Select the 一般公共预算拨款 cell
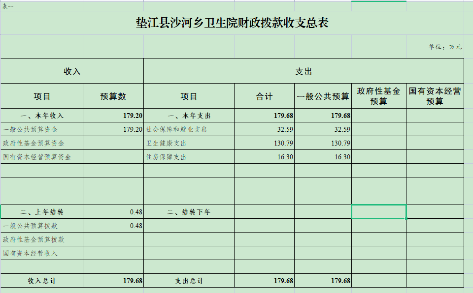Viewport: 473px width, 293px height. tap(42, 226)
